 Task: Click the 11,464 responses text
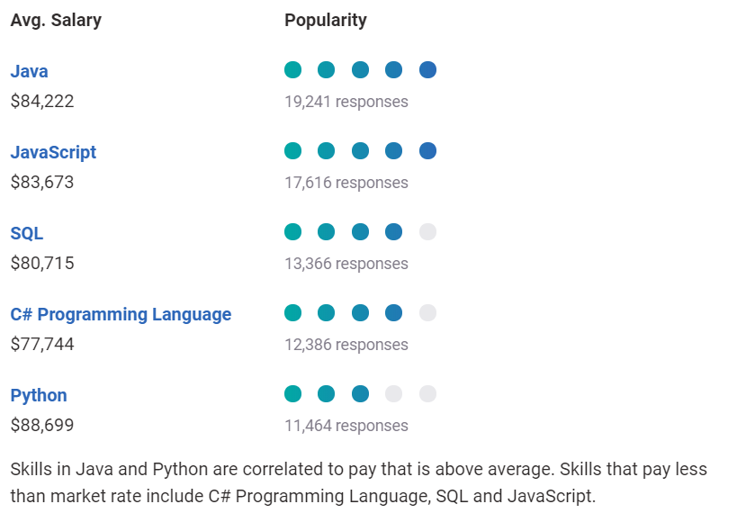346,426
